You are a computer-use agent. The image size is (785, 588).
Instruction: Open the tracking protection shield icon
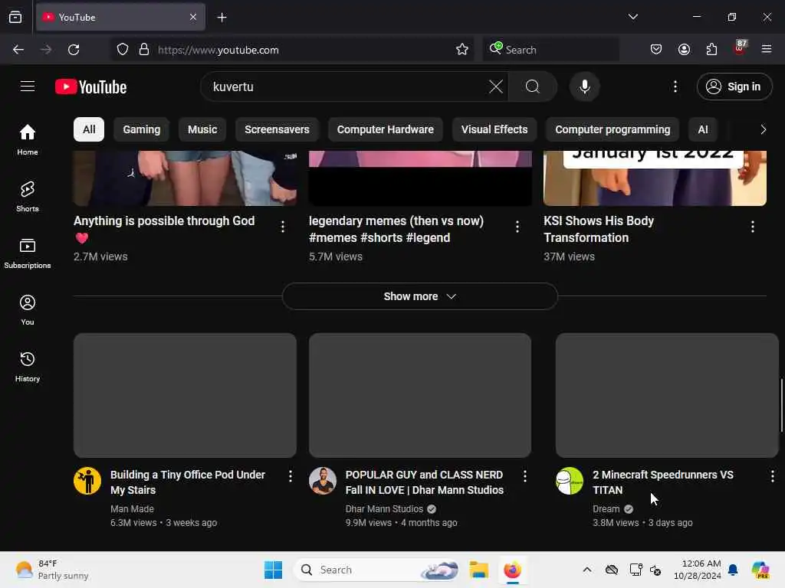123,50
